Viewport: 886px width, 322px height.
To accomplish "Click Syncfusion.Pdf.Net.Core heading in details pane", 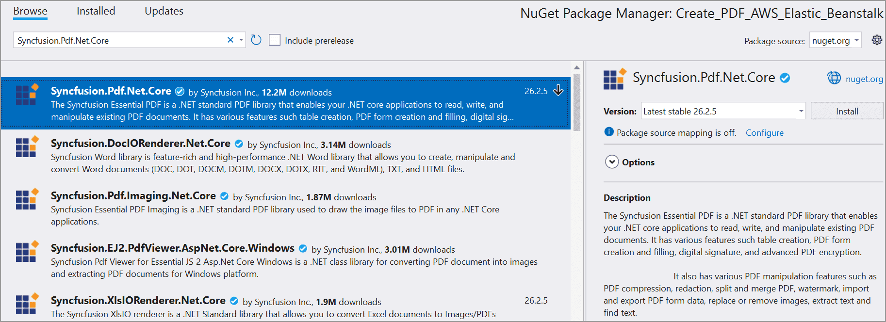I will point(704,78).
